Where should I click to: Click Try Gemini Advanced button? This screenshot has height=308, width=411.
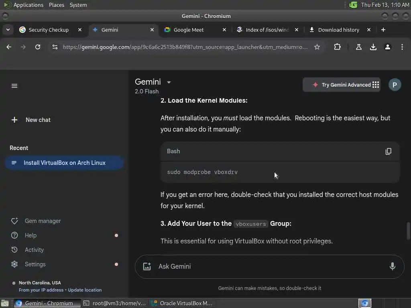(x=342, y=85)
